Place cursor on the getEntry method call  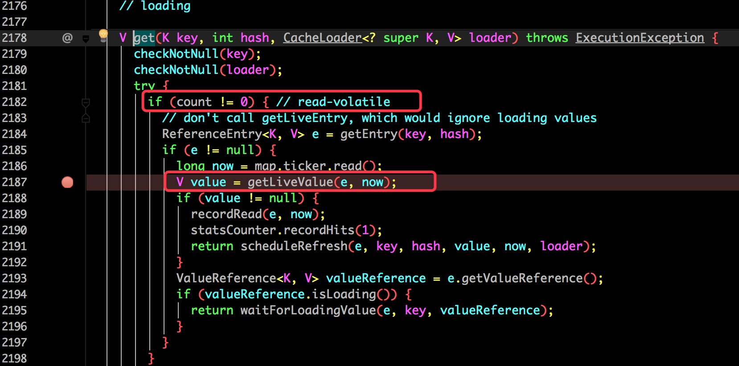click(x=369, y=134)
